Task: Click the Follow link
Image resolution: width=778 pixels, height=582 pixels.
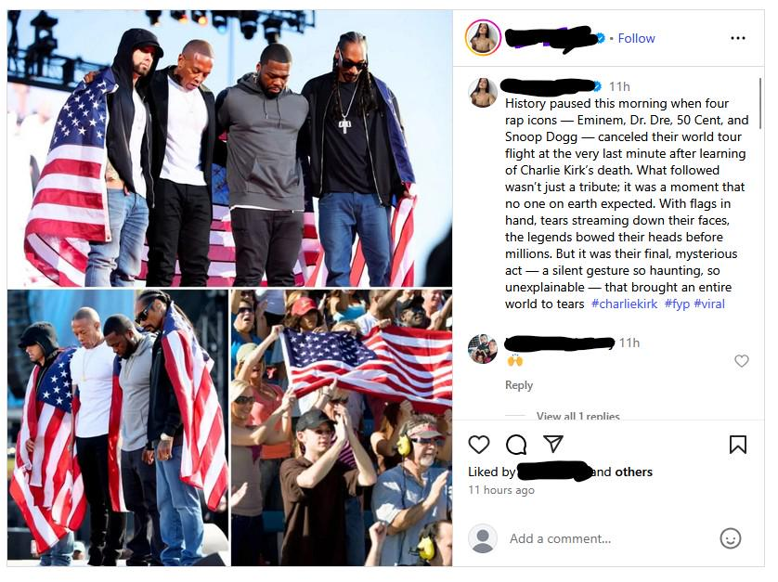Action: click(x=636, y=38)
